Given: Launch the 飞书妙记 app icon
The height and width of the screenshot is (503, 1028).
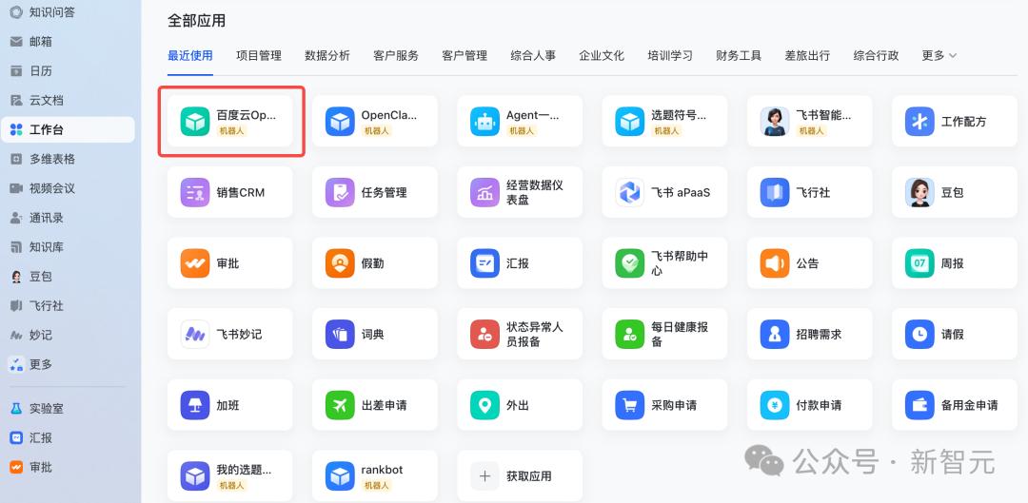Looking at the screenshot, I should 195,334.
